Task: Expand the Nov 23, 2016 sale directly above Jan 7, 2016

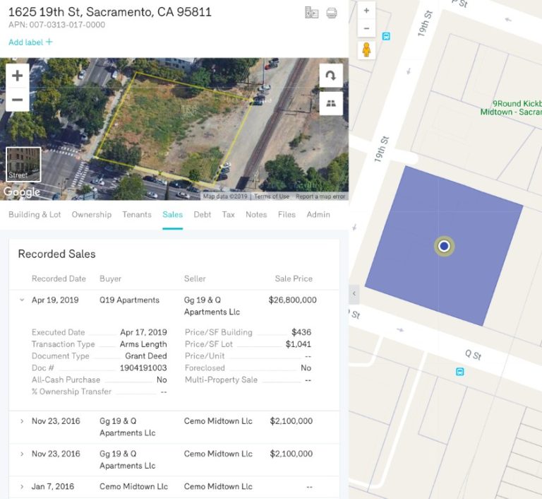Action: [x=22, y=454]
